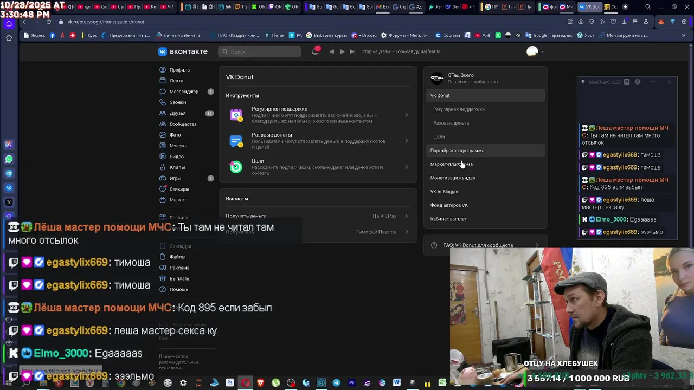
Task: Click the Цели green target icon
Action: point(236,167)
